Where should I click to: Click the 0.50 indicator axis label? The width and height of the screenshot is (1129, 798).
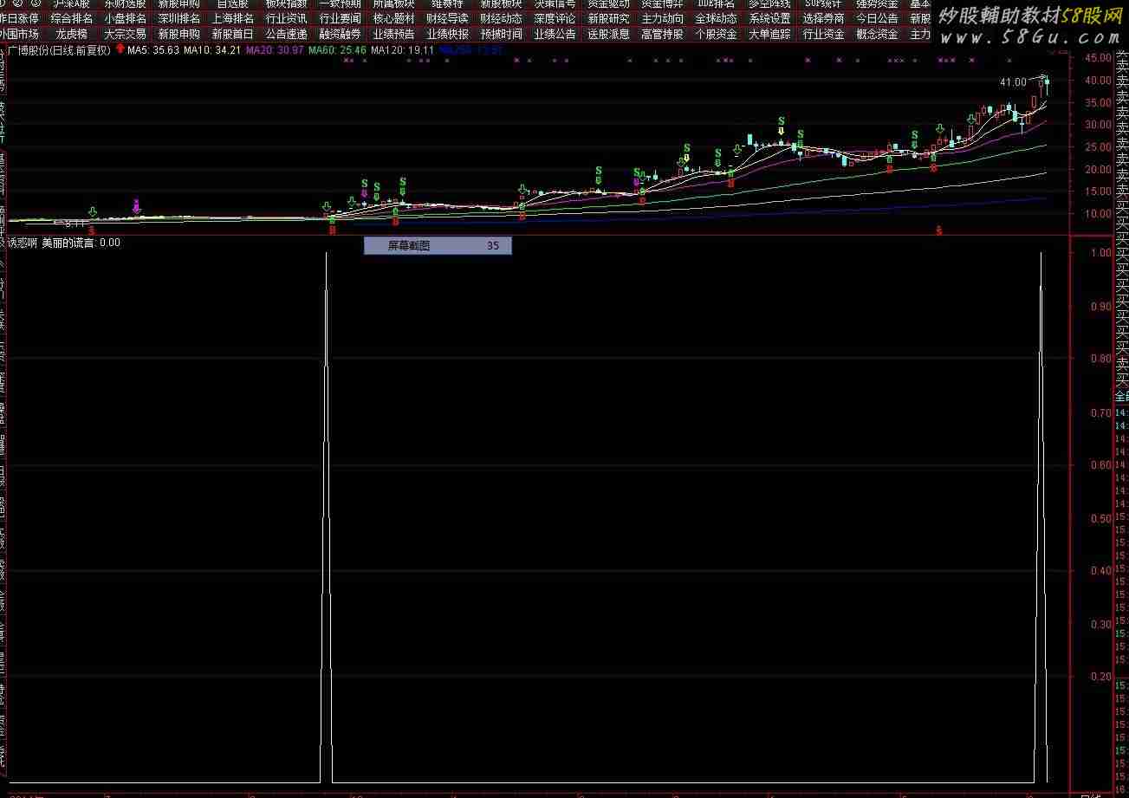tap(1101, 518)
